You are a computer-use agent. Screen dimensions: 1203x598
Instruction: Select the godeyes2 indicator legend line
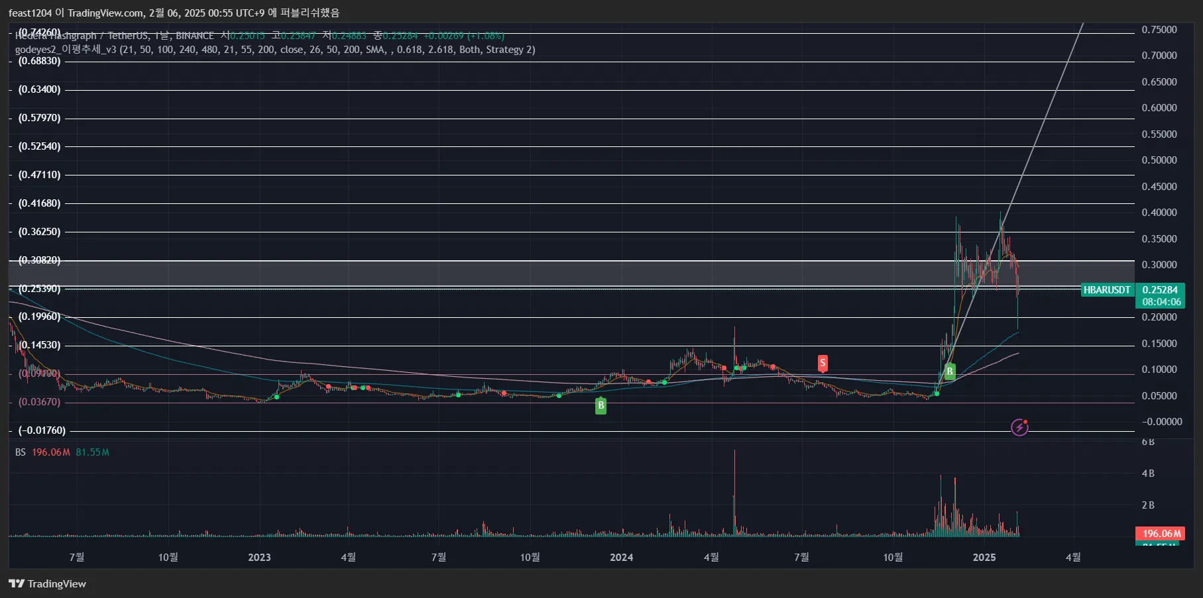pos(275,50)
